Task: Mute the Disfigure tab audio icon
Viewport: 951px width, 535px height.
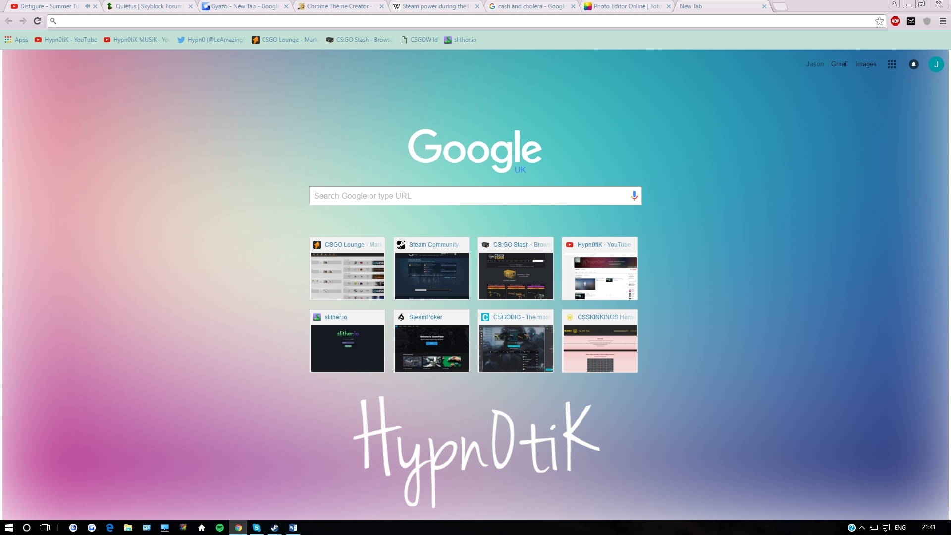Action: [87, 6]
